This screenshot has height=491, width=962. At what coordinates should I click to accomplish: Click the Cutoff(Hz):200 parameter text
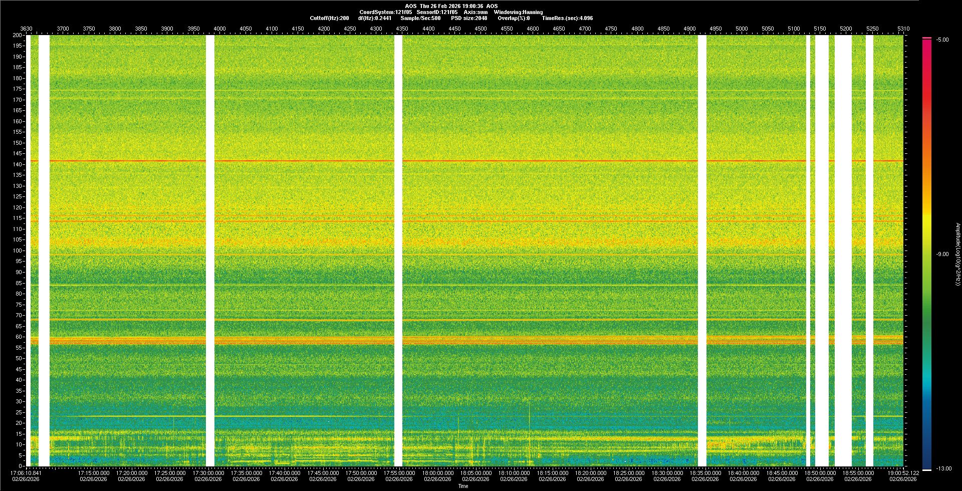coord(329,18)
